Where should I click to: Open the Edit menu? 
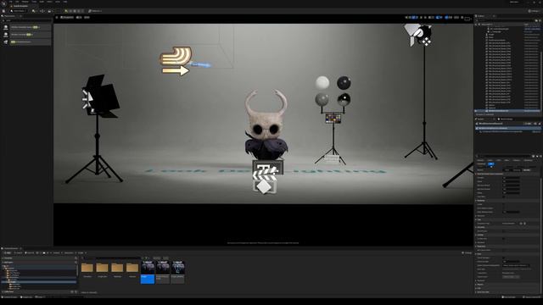coord(17,2)
